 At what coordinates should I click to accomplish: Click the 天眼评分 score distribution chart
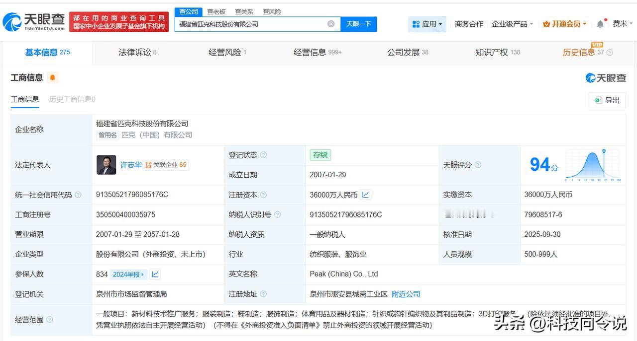(x=593, y=165)
